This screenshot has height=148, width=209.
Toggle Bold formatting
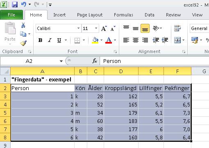[x=40, y=40]
